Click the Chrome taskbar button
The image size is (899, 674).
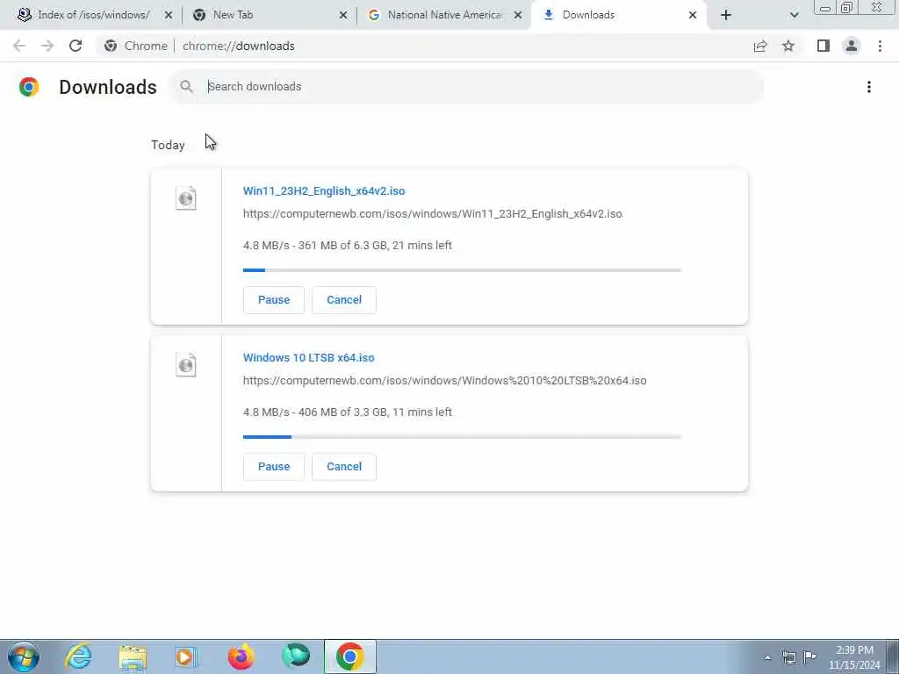pos(350,656)
